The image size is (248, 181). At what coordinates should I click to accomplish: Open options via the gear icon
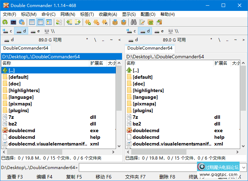22,22
